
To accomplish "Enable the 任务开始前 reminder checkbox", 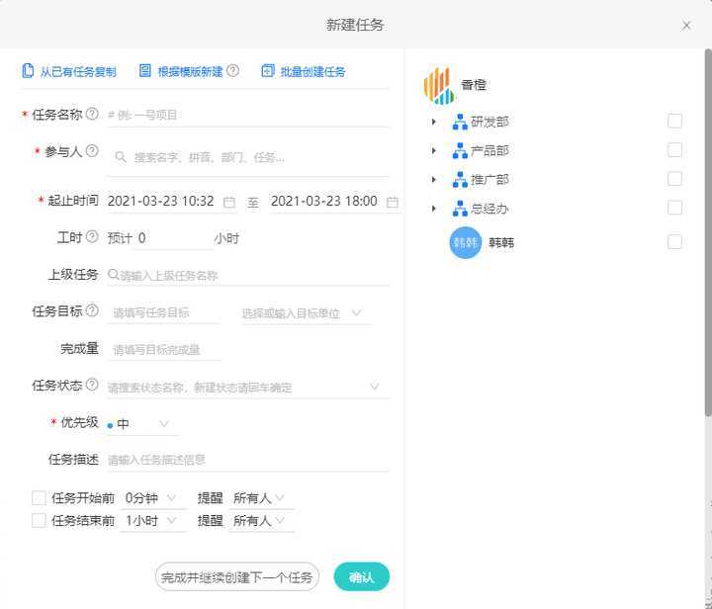I will click(39, 498).
